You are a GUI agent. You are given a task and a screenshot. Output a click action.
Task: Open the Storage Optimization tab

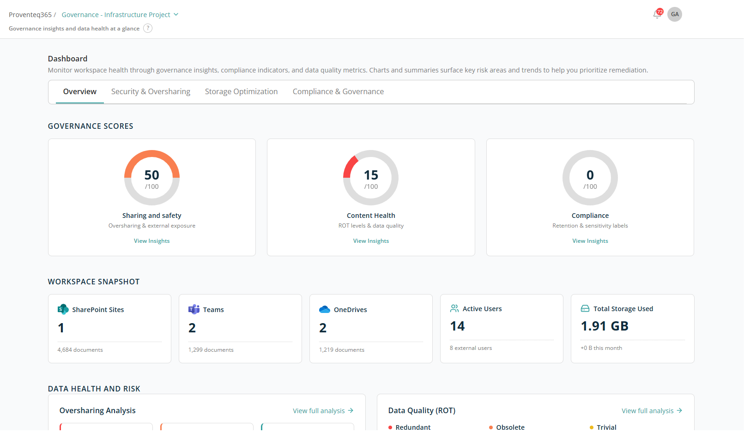(242, 91)
